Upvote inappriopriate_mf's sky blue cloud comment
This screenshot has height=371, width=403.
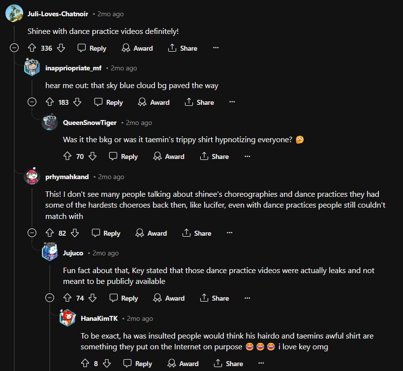click(x=49, y=102)
